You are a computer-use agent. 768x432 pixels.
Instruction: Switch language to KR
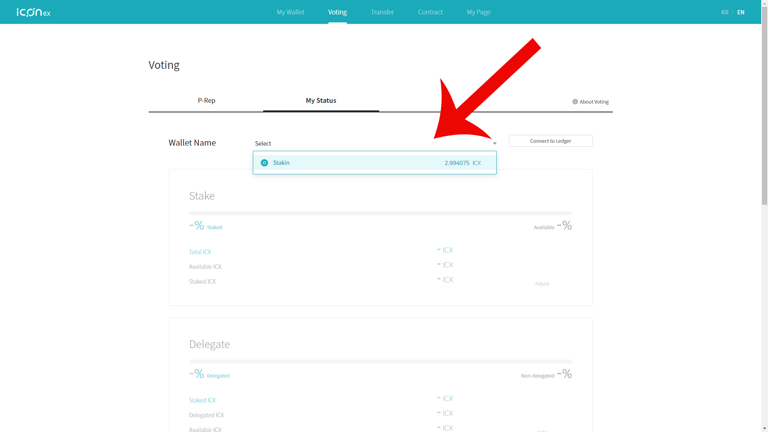724,12
